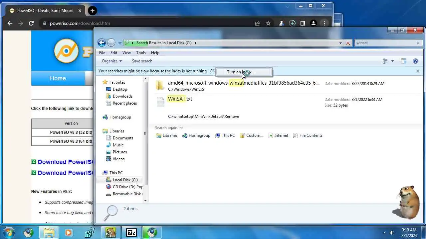426x239 pixels.
Task: Search again in This PC
Action: [x=225, y=135]
